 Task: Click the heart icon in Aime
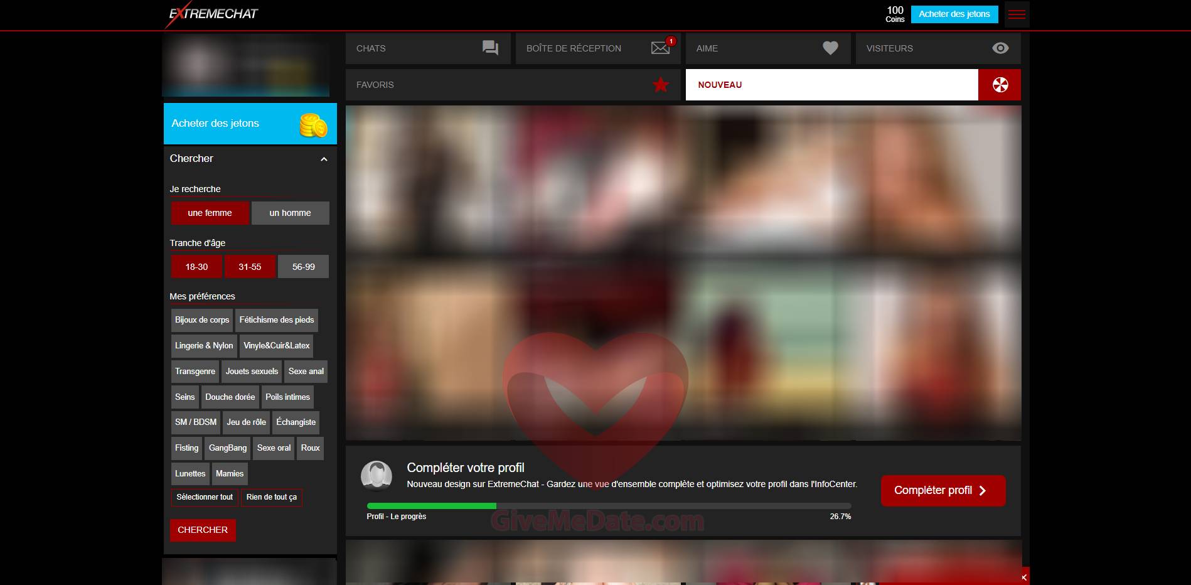830,48
